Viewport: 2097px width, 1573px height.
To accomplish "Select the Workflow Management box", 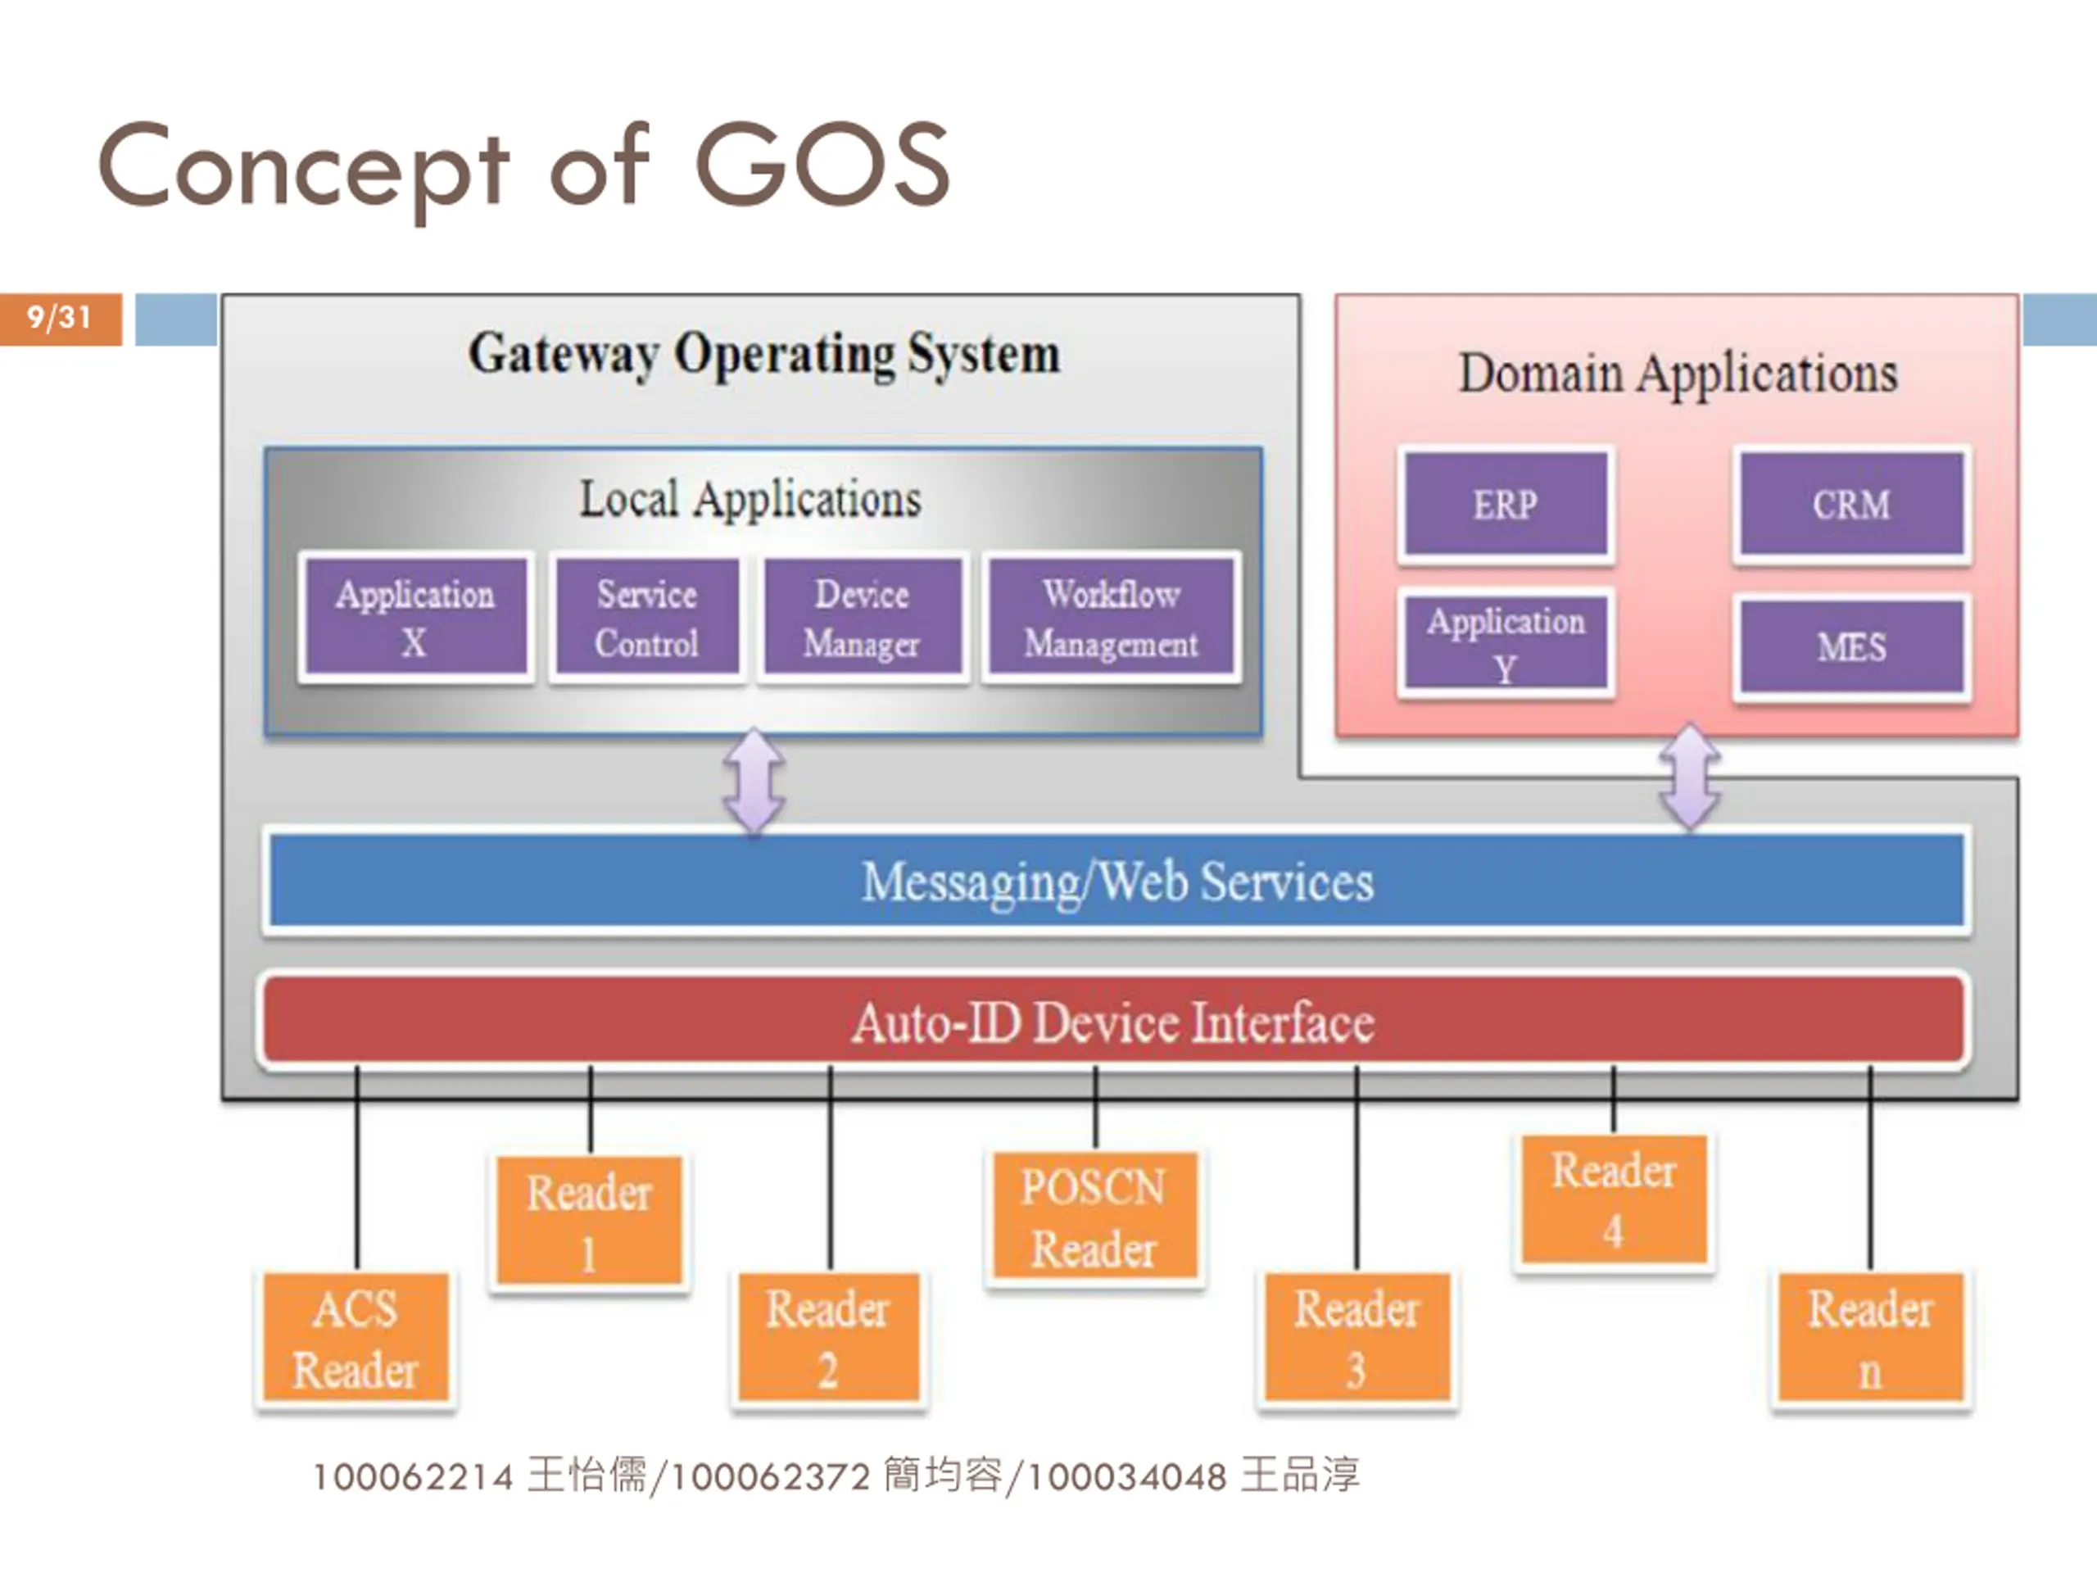I will coord(1111,617).
